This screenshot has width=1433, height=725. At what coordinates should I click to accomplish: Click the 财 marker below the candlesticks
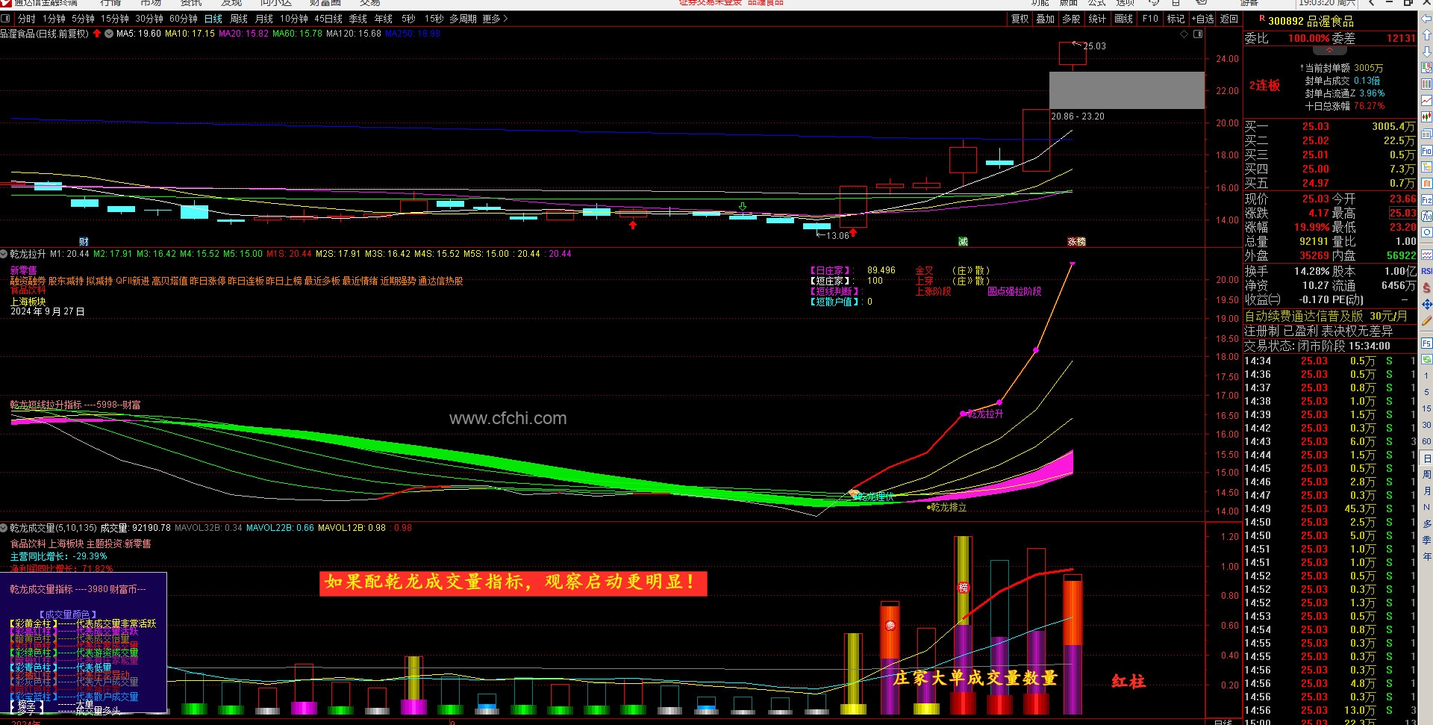click(84, 241)
